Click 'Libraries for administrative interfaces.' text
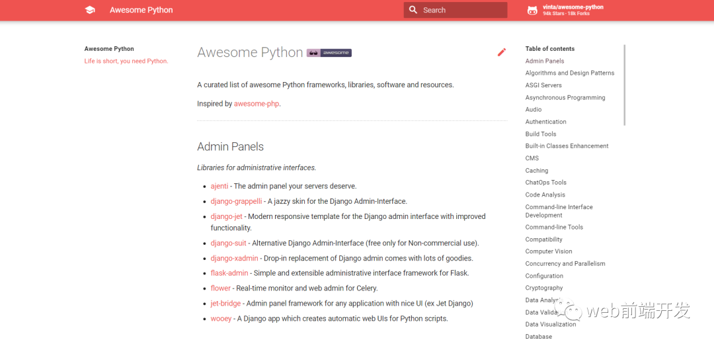This screenshot has width=714, height=342. pyautogui.click(x=257, y=167)
